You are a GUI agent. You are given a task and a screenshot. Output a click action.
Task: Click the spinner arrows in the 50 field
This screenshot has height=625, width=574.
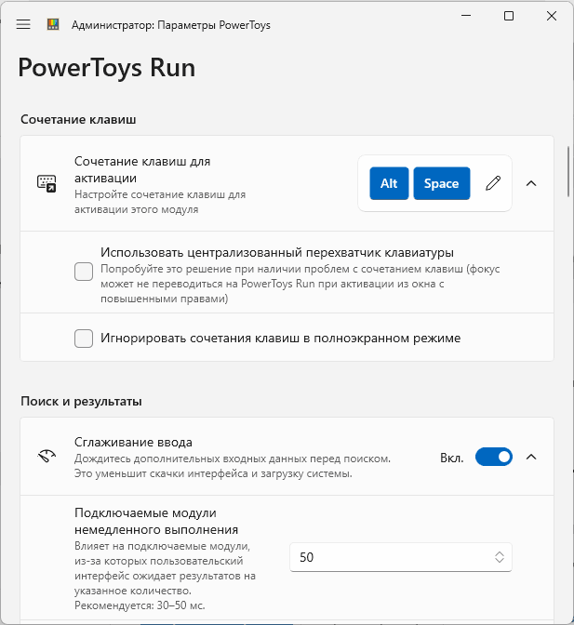click(500, 557)
